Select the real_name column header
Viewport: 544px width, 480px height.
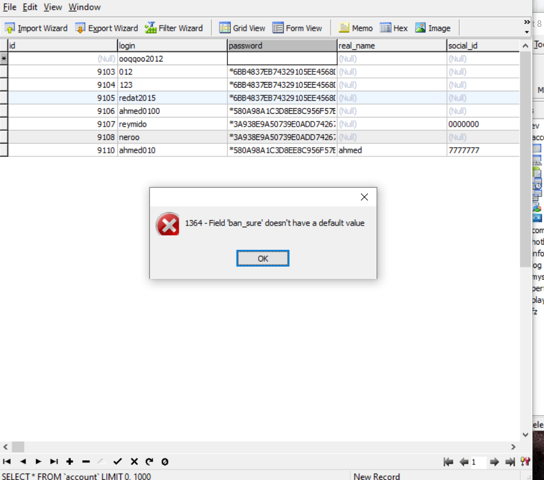[392, 45]
